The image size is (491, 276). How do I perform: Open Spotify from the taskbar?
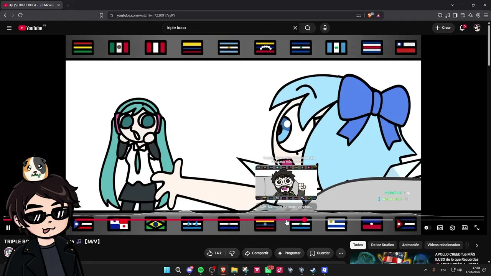[x=201, y=270]
